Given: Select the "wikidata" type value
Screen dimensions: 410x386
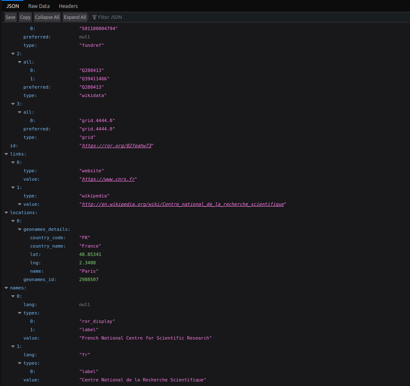Looking at the screenshot, I should 93,95.
